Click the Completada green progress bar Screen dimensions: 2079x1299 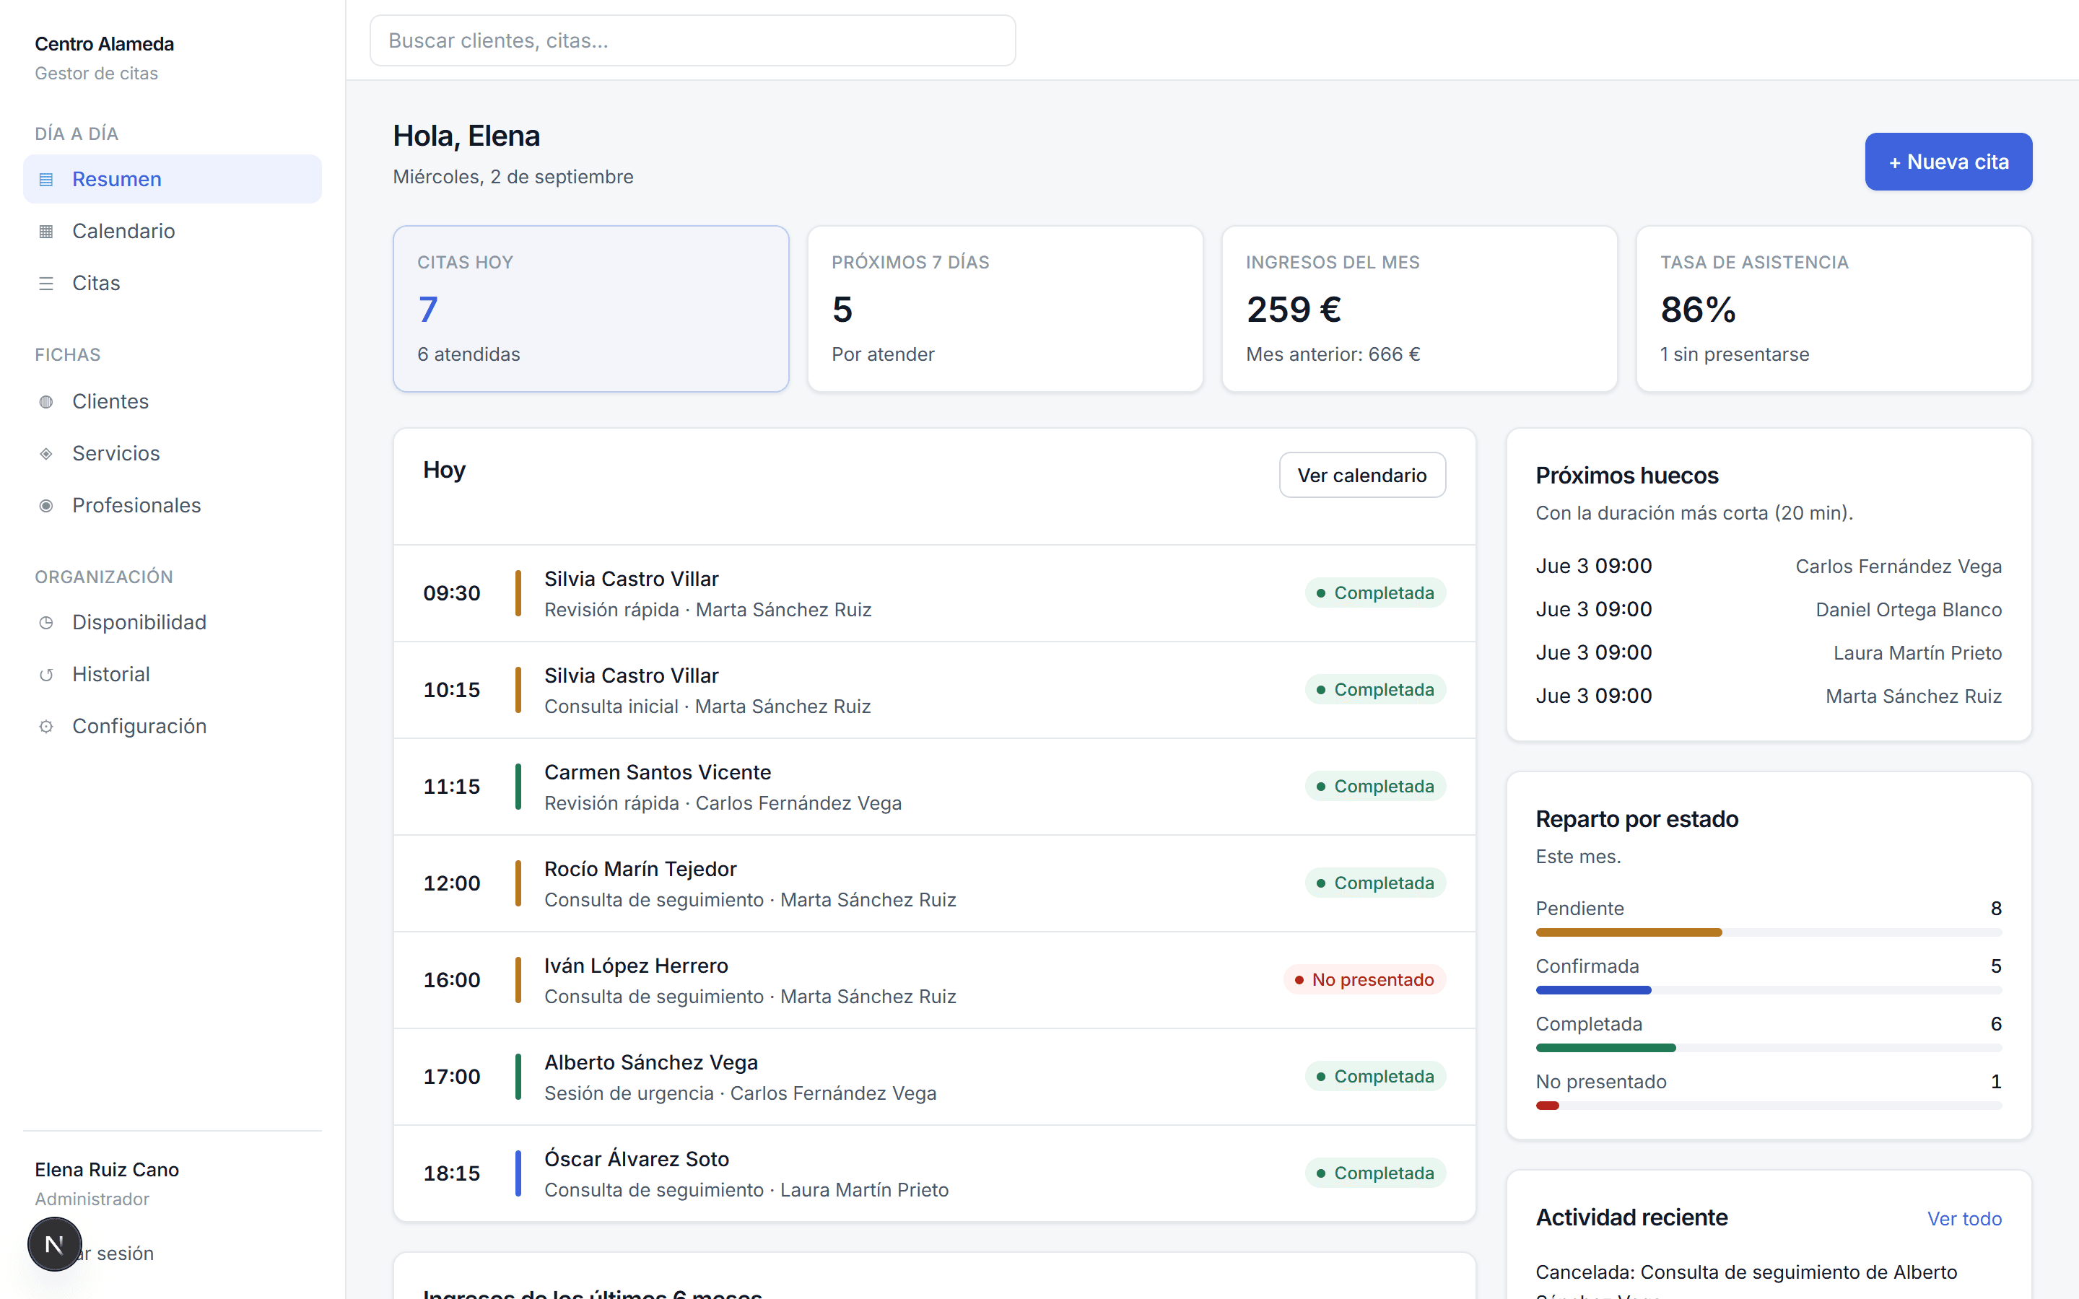(x=1768, y=1047)
